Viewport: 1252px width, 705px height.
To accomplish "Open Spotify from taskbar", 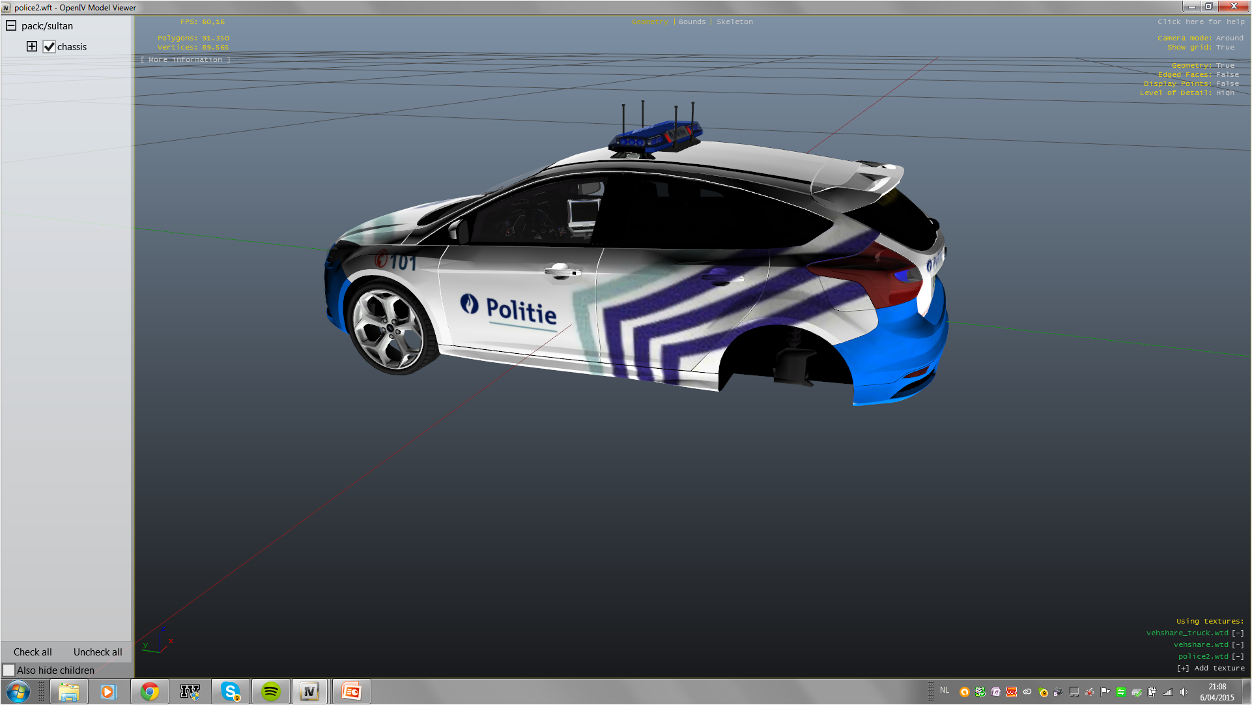I will pos(270,691).
